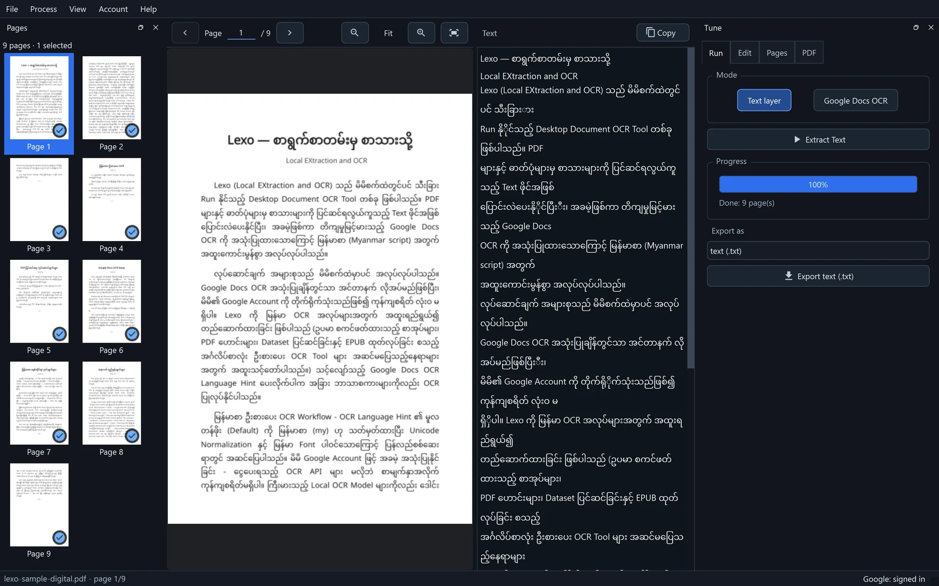Screen dimensions: 939x586
Task: Open the File menu
Action: 12,9
